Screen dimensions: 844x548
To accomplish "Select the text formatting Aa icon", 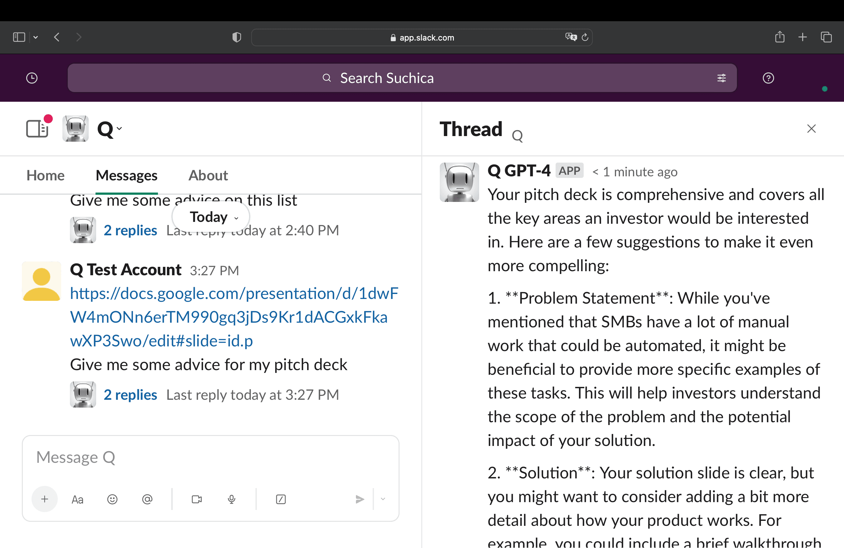I will pos(77,499).
